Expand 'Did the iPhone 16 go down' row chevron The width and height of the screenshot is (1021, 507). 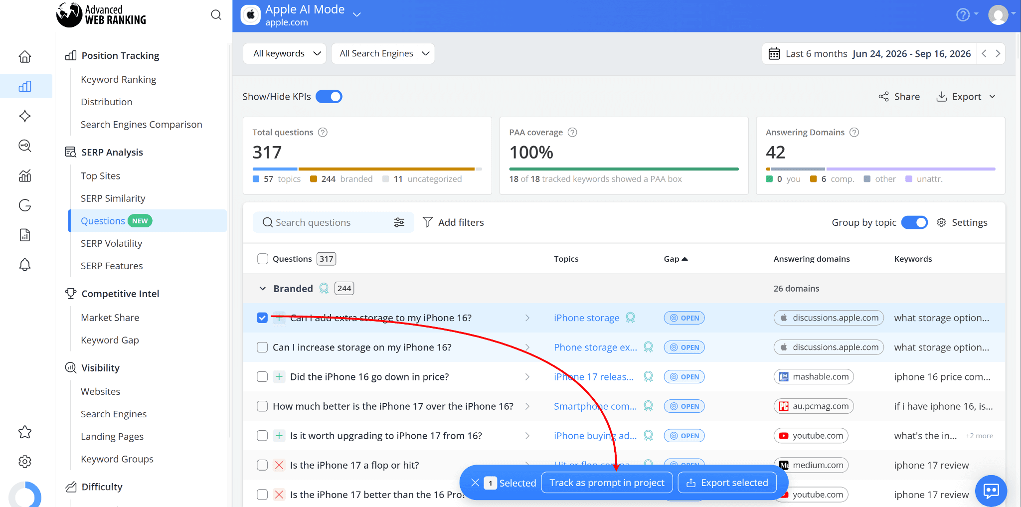[x=527, y=376]
